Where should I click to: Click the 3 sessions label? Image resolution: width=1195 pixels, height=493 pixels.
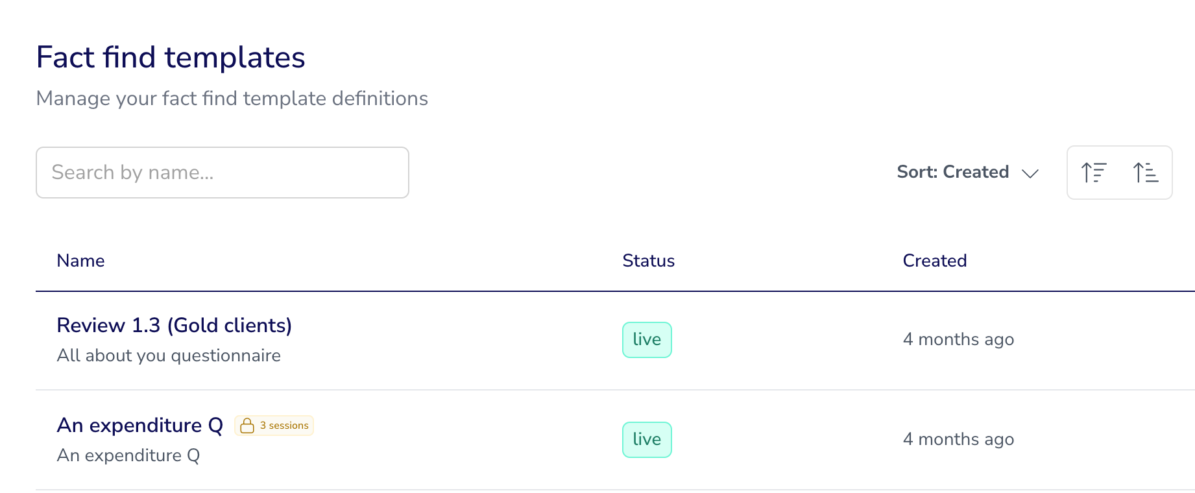284,426
